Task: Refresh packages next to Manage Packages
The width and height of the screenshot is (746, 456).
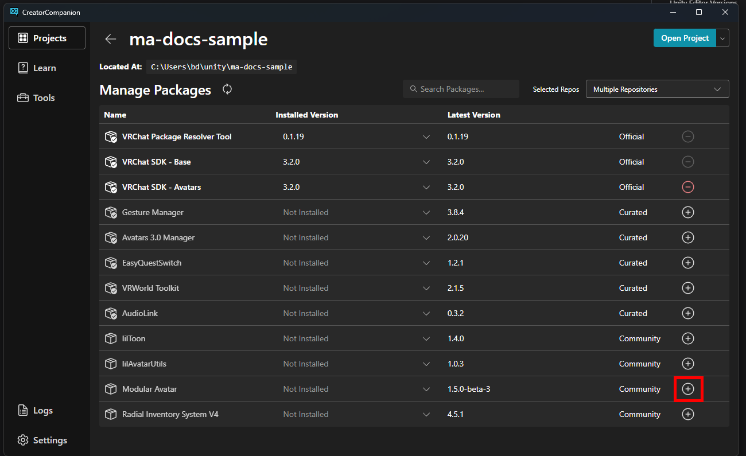Action: (x=227, y=89)
